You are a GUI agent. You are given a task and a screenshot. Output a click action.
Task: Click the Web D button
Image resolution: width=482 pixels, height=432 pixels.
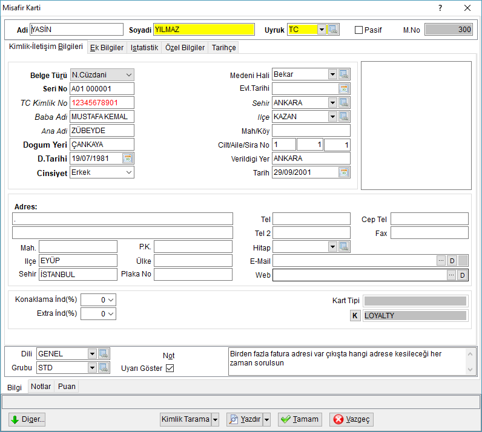coord(463,275)
